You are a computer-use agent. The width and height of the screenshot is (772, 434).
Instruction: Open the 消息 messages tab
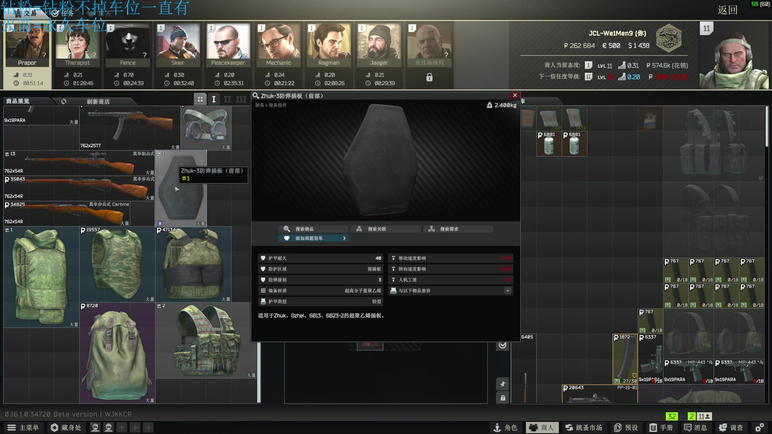696,428
